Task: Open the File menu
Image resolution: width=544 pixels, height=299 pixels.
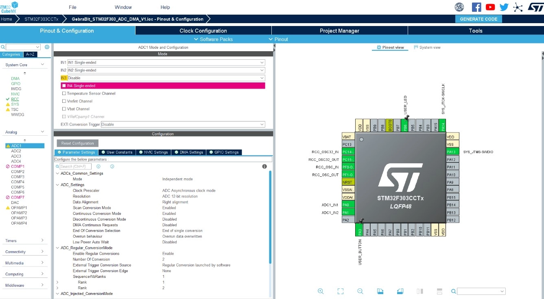Action: [73, 7]
